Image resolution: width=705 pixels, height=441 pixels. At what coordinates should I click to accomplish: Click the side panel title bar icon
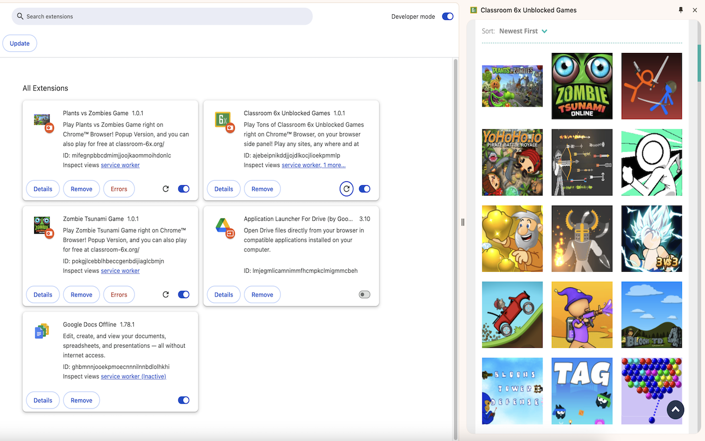point(473,10)
